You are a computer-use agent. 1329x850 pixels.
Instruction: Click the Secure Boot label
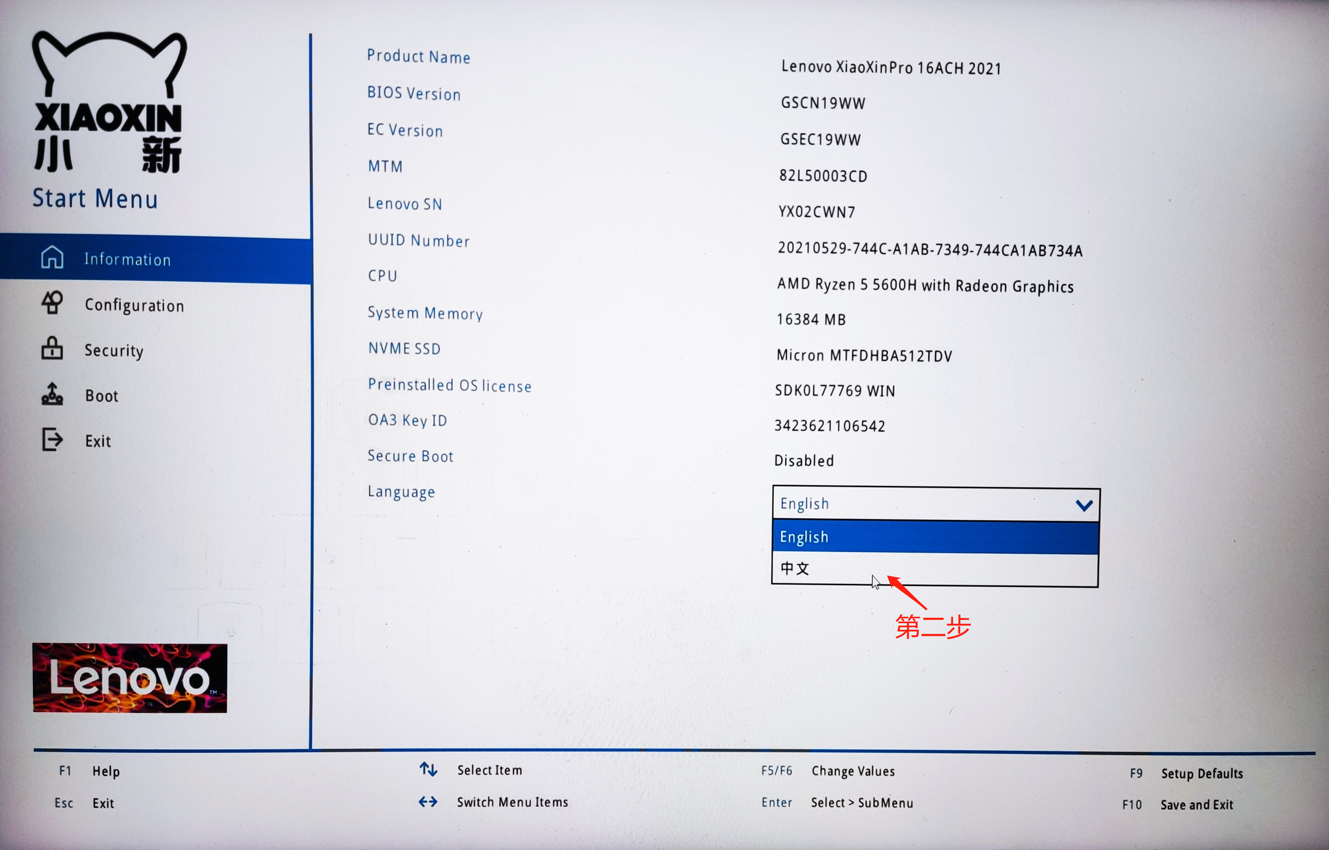pos(410,456)
